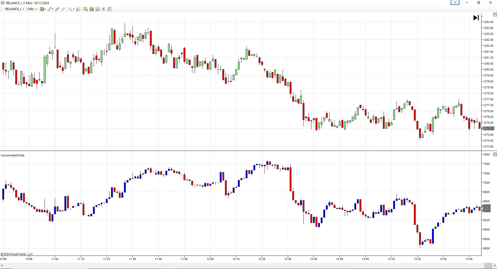Screen dimensions: 497x269
Task: Click the delta value marker 647K
Action: (x=486, y=207)
